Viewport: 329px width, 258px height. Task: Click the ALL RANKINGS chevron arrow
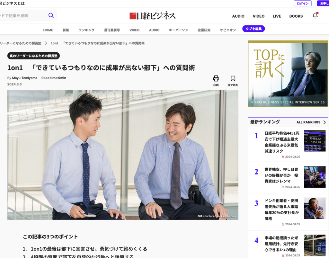[x=325, y=122]
